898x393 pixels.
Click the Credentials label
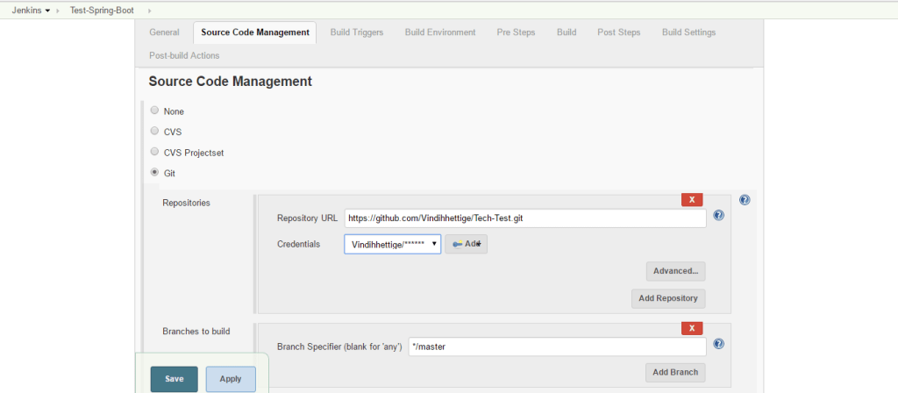pos(298,244)
